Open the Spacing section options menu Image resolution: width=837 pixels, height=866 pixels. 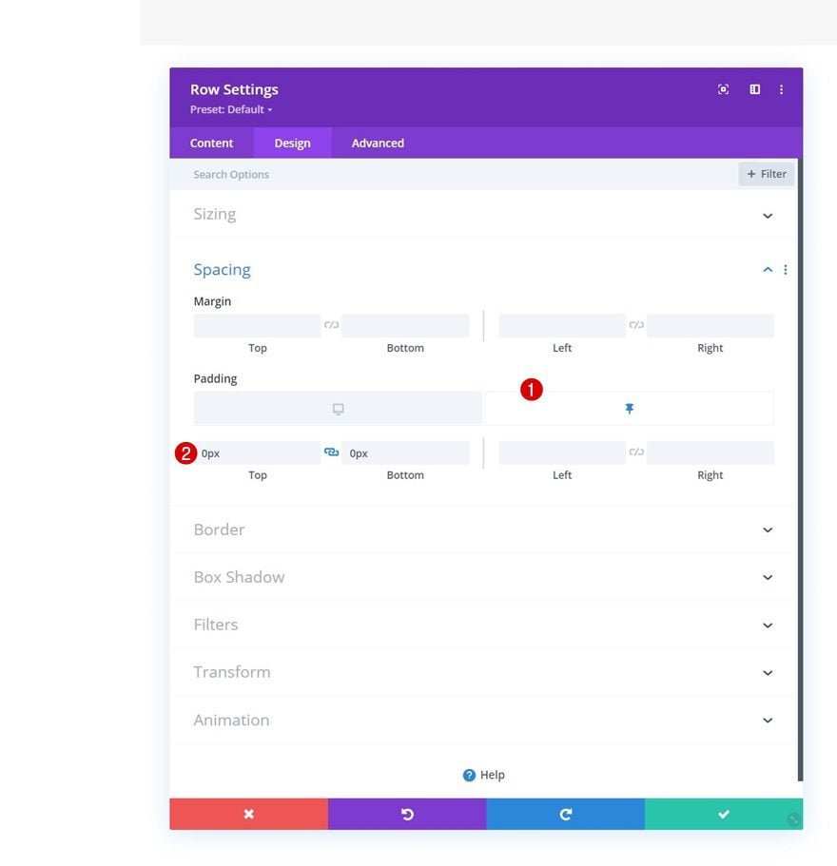coord(785,270)
